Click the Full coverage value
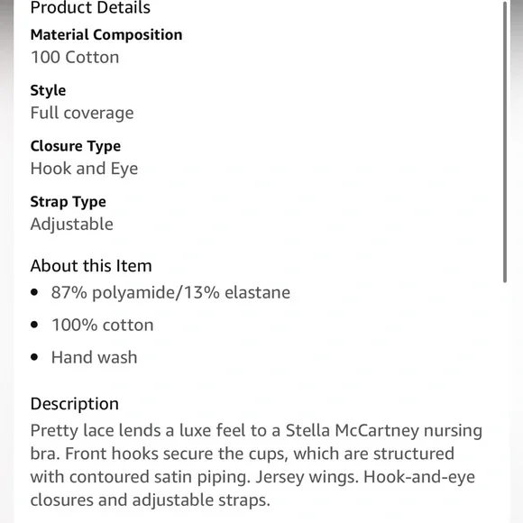The height and width of the screenshot is (523, 523). pyautogui.click(x=82, y=113)
